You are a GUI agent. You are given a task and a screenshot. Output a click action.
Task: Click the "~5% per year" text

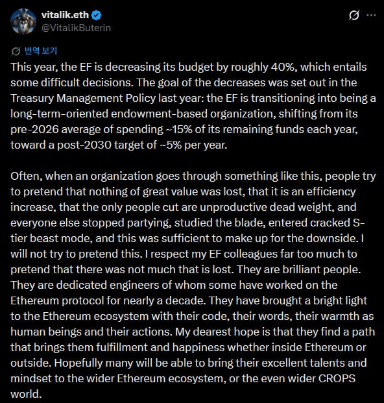click(194, 145)
